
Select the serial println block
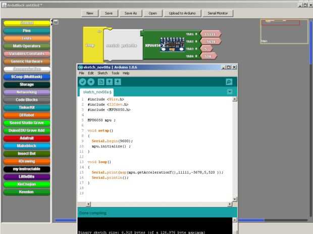123,45
